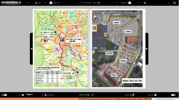Image resolution: width=179 pixels, height=100 pixels.
Task: Click the ET1 blue dot on map
Action: click(45, 41)
